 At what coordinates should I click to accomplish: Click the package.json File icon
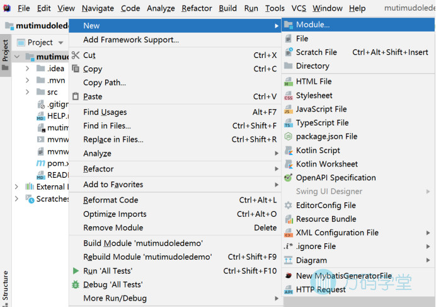(x=289, y=136)
